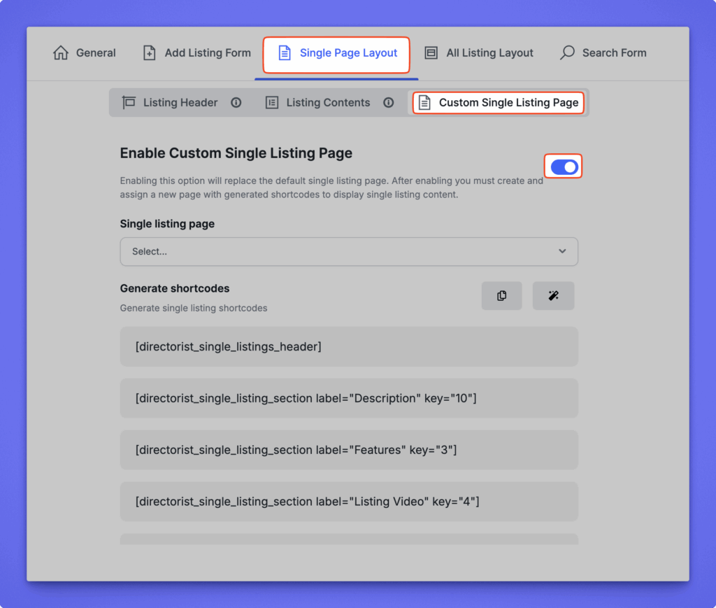The image size is (716, 608).
Task: Click the Listing Video shortcode box
Action: click(348, 502)
